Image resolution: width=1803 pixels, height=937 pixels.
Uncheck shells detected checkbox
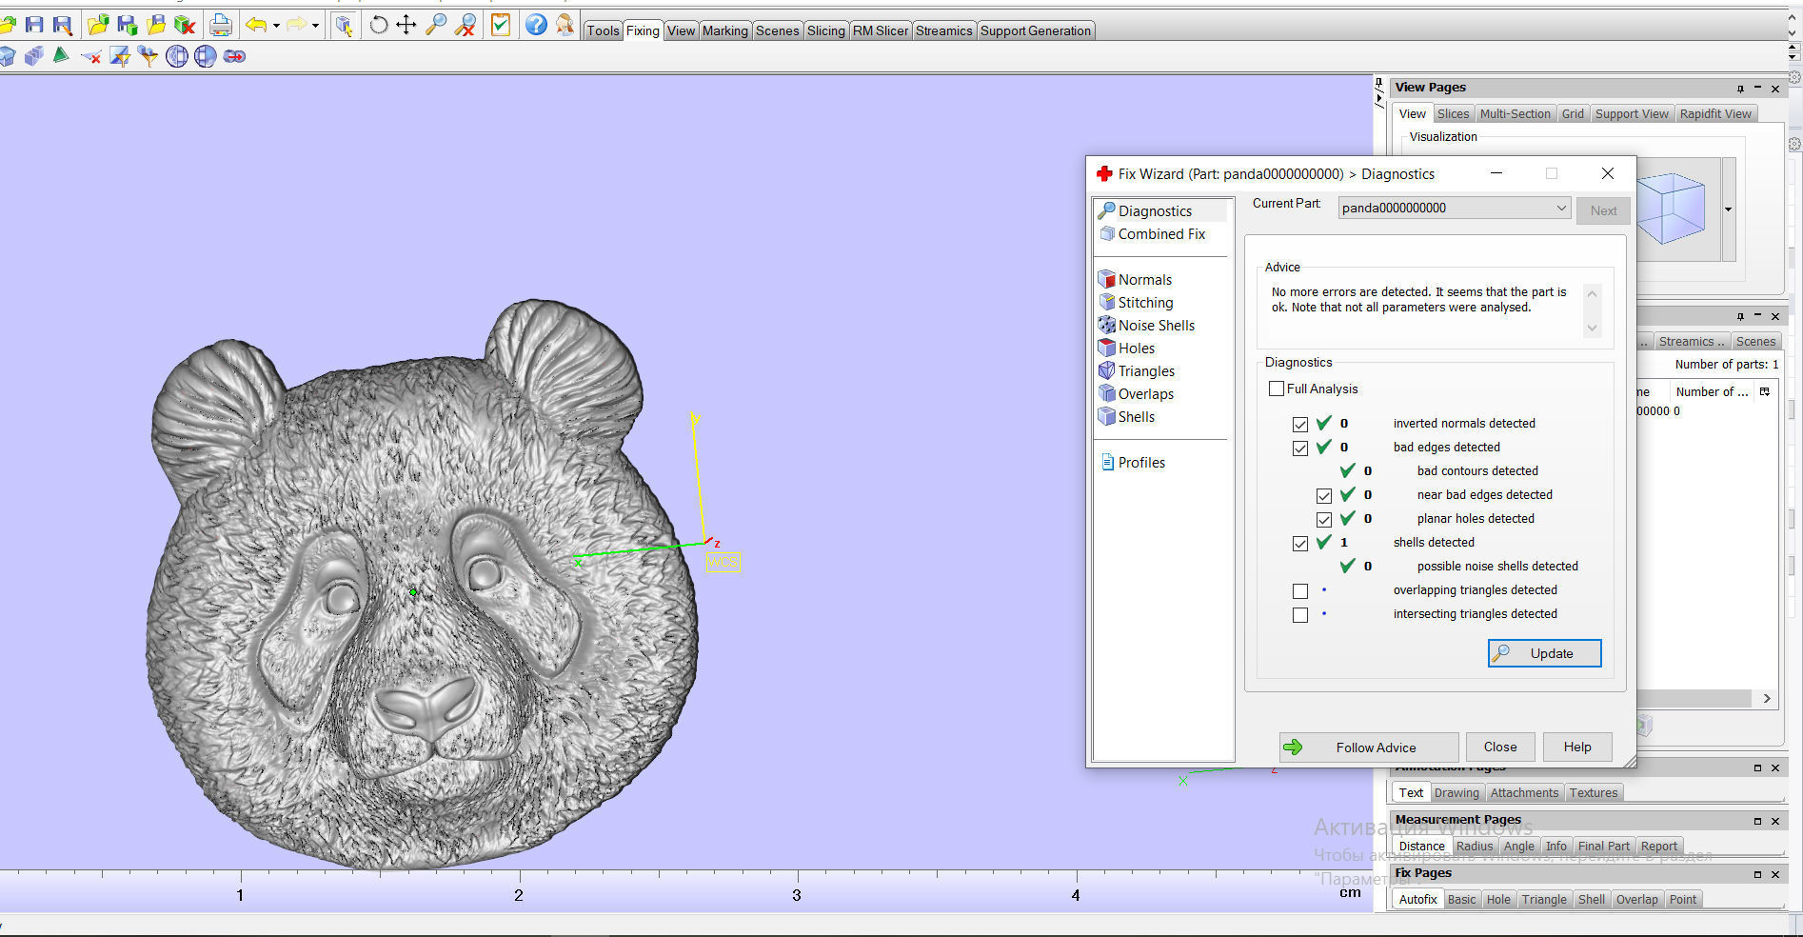click(1300, 544)
